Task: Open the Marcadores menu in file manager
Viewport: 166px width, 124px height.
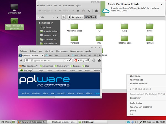Action: pyautogui.click(x=68, y=6)
